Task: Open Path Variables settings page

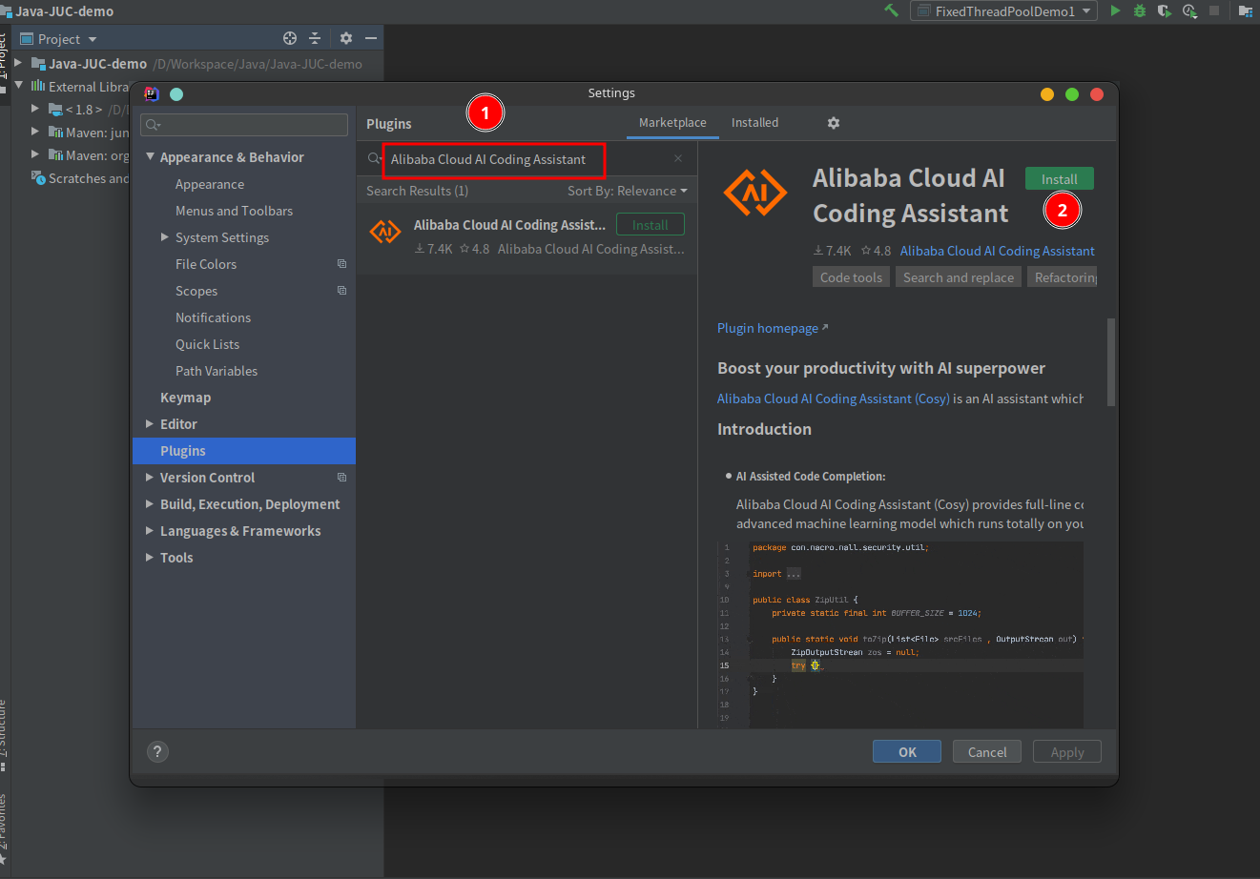Action: (x=217, y=371)
